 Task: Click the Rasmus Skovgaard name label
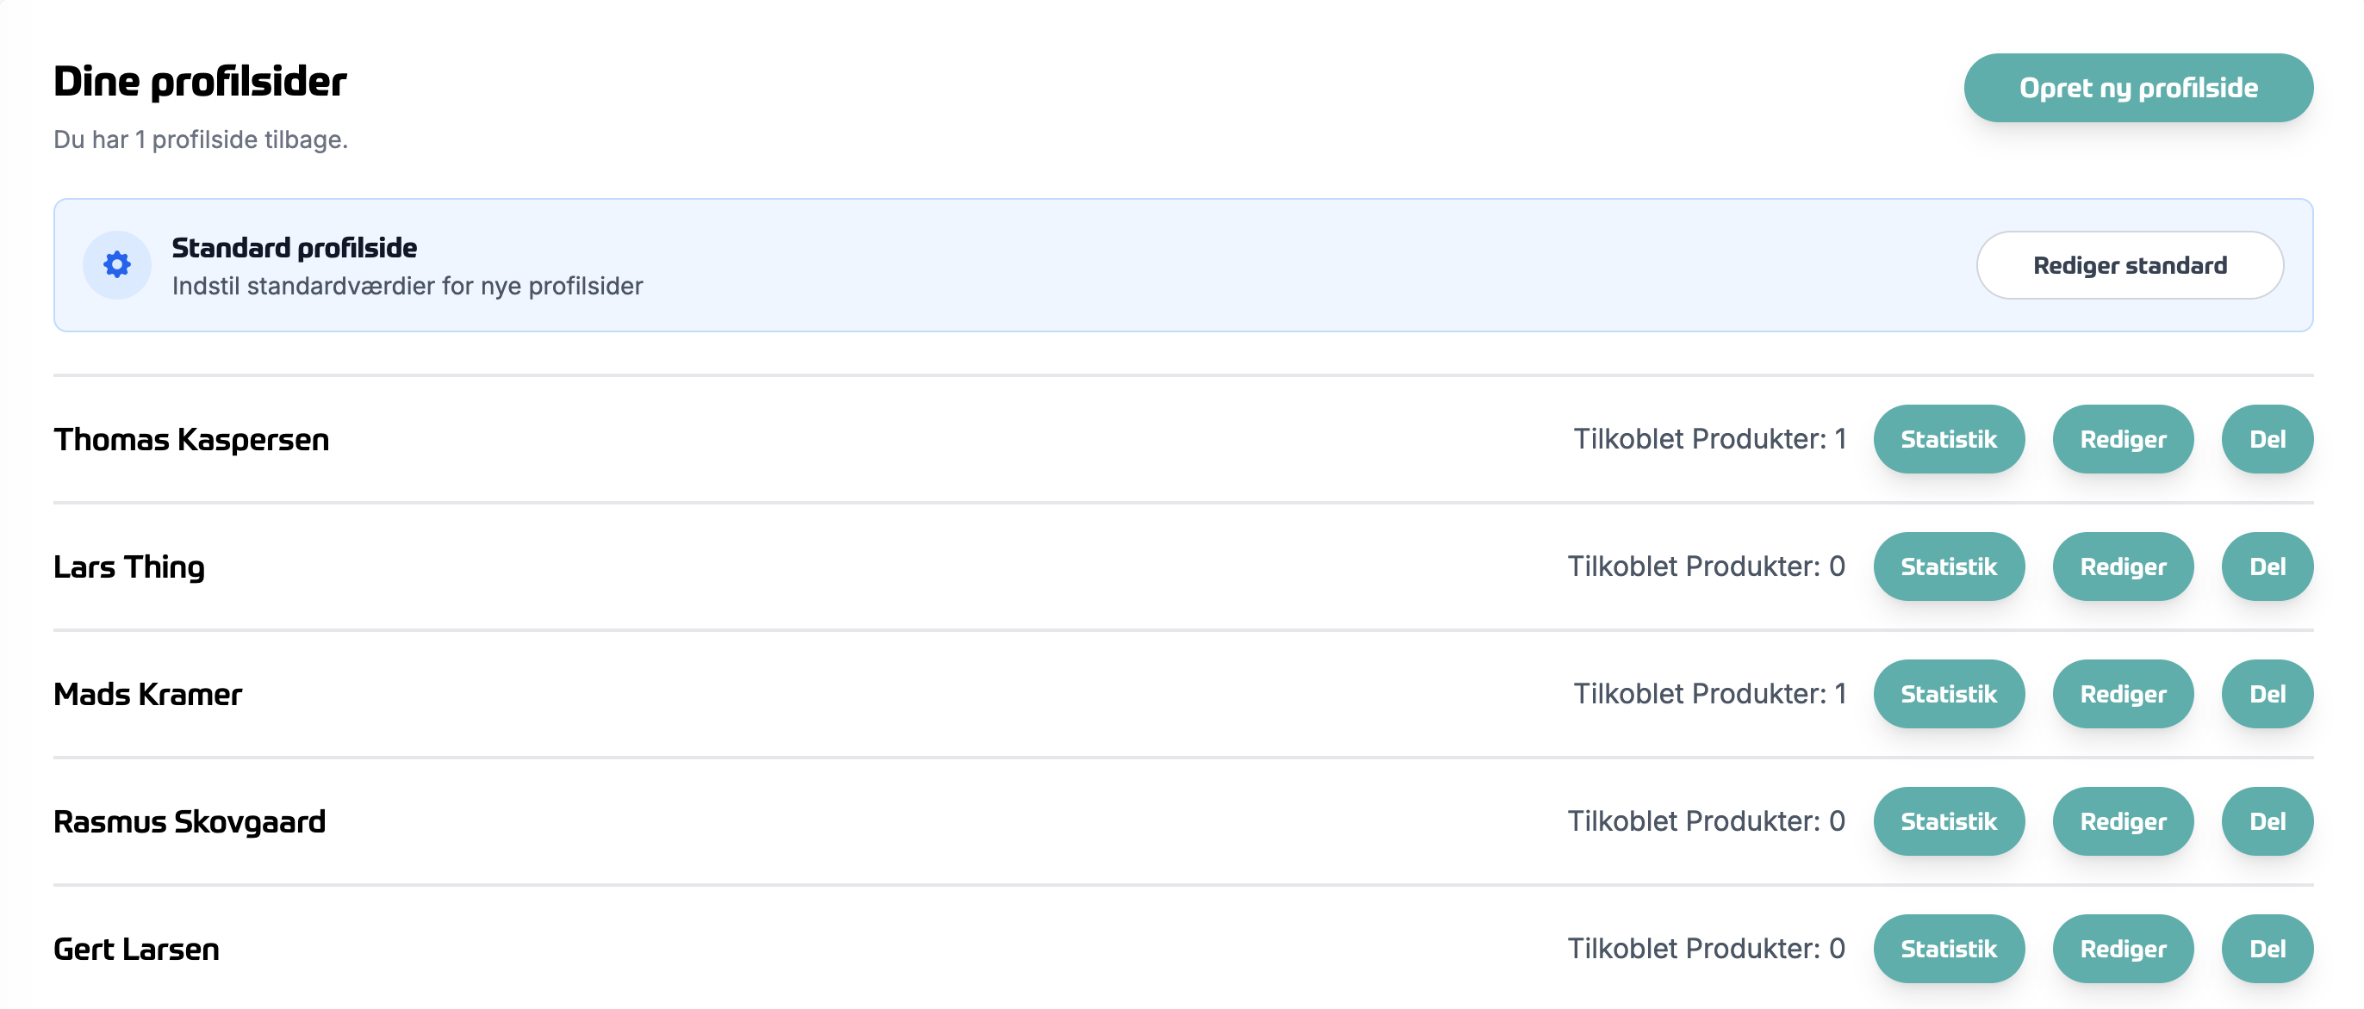pos(189,822)
